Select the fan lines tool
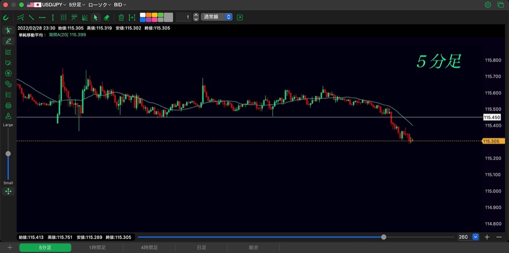Image resolution: width=509 pixels, height=253 pixels. click(x=85, y=17)
